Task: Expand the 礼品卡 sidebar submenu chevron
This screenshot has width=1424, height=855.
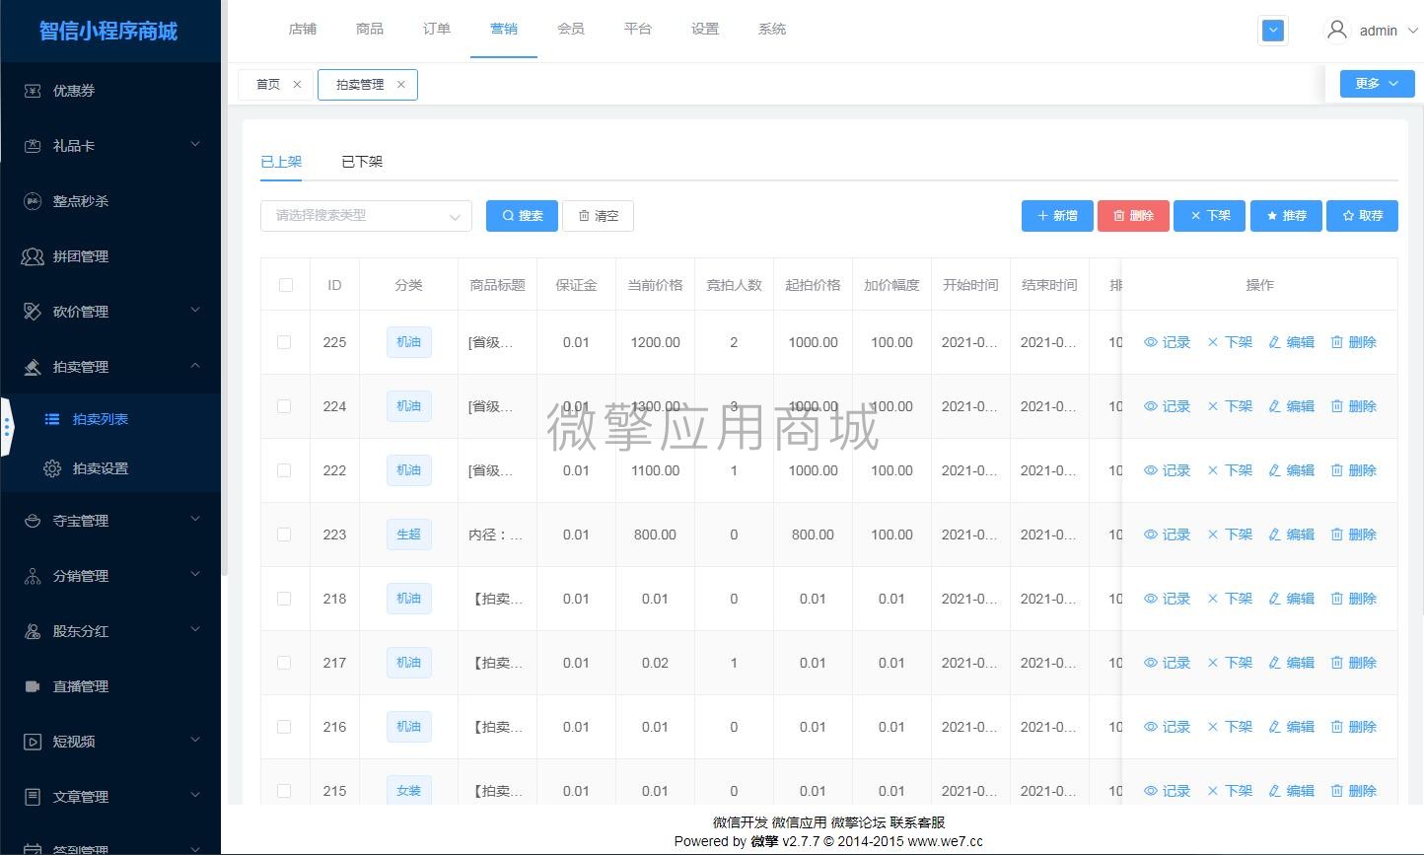Action: tap(195, 145)
